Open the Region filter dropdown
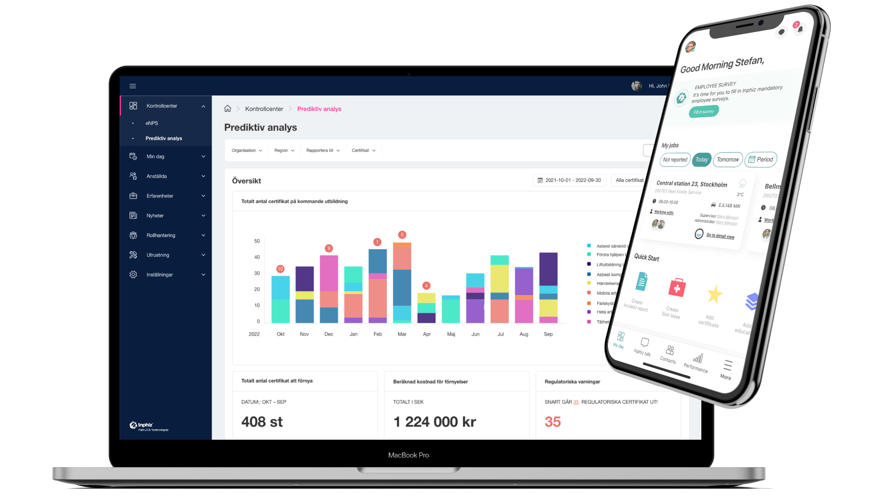This screenshot has width=883, height=497. pos(283,150)
